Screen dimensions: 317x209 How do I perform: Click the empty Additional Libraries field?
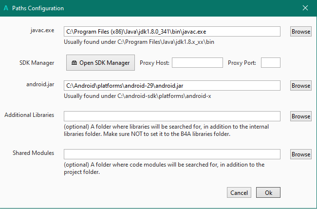click(172, 116)
